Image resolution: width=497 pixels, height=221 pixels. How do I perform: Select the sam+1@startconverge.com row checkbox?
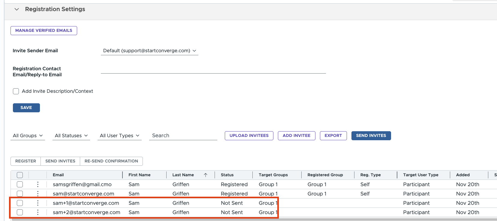pyautogui.click(x=20, y=203)
